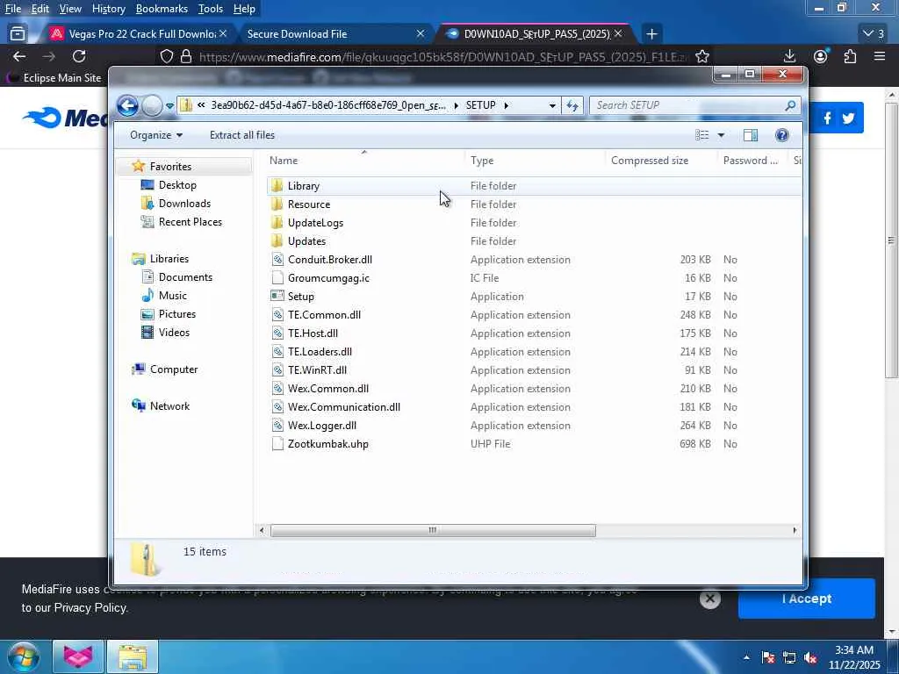Click the refresh button beside address bar
The image size is (899, 674).
[572, 105]
